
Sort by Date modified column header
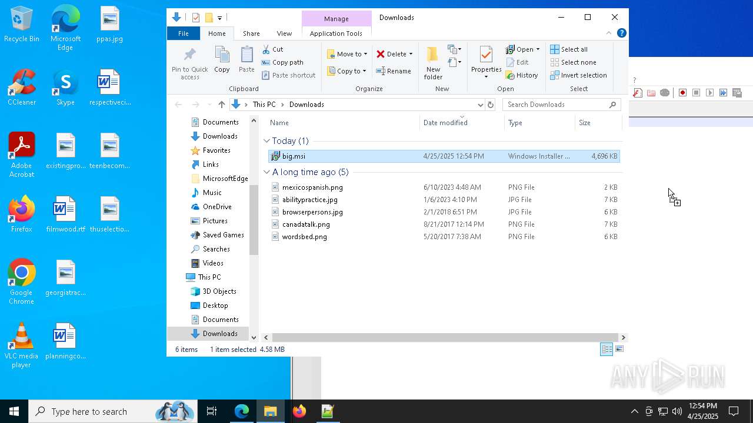tap(462, 123)
